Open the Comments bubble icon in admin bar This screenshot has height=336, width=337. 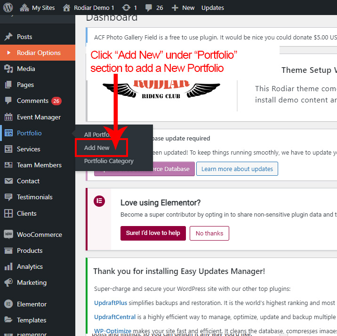pyautogui.click(x=149, y=8)
